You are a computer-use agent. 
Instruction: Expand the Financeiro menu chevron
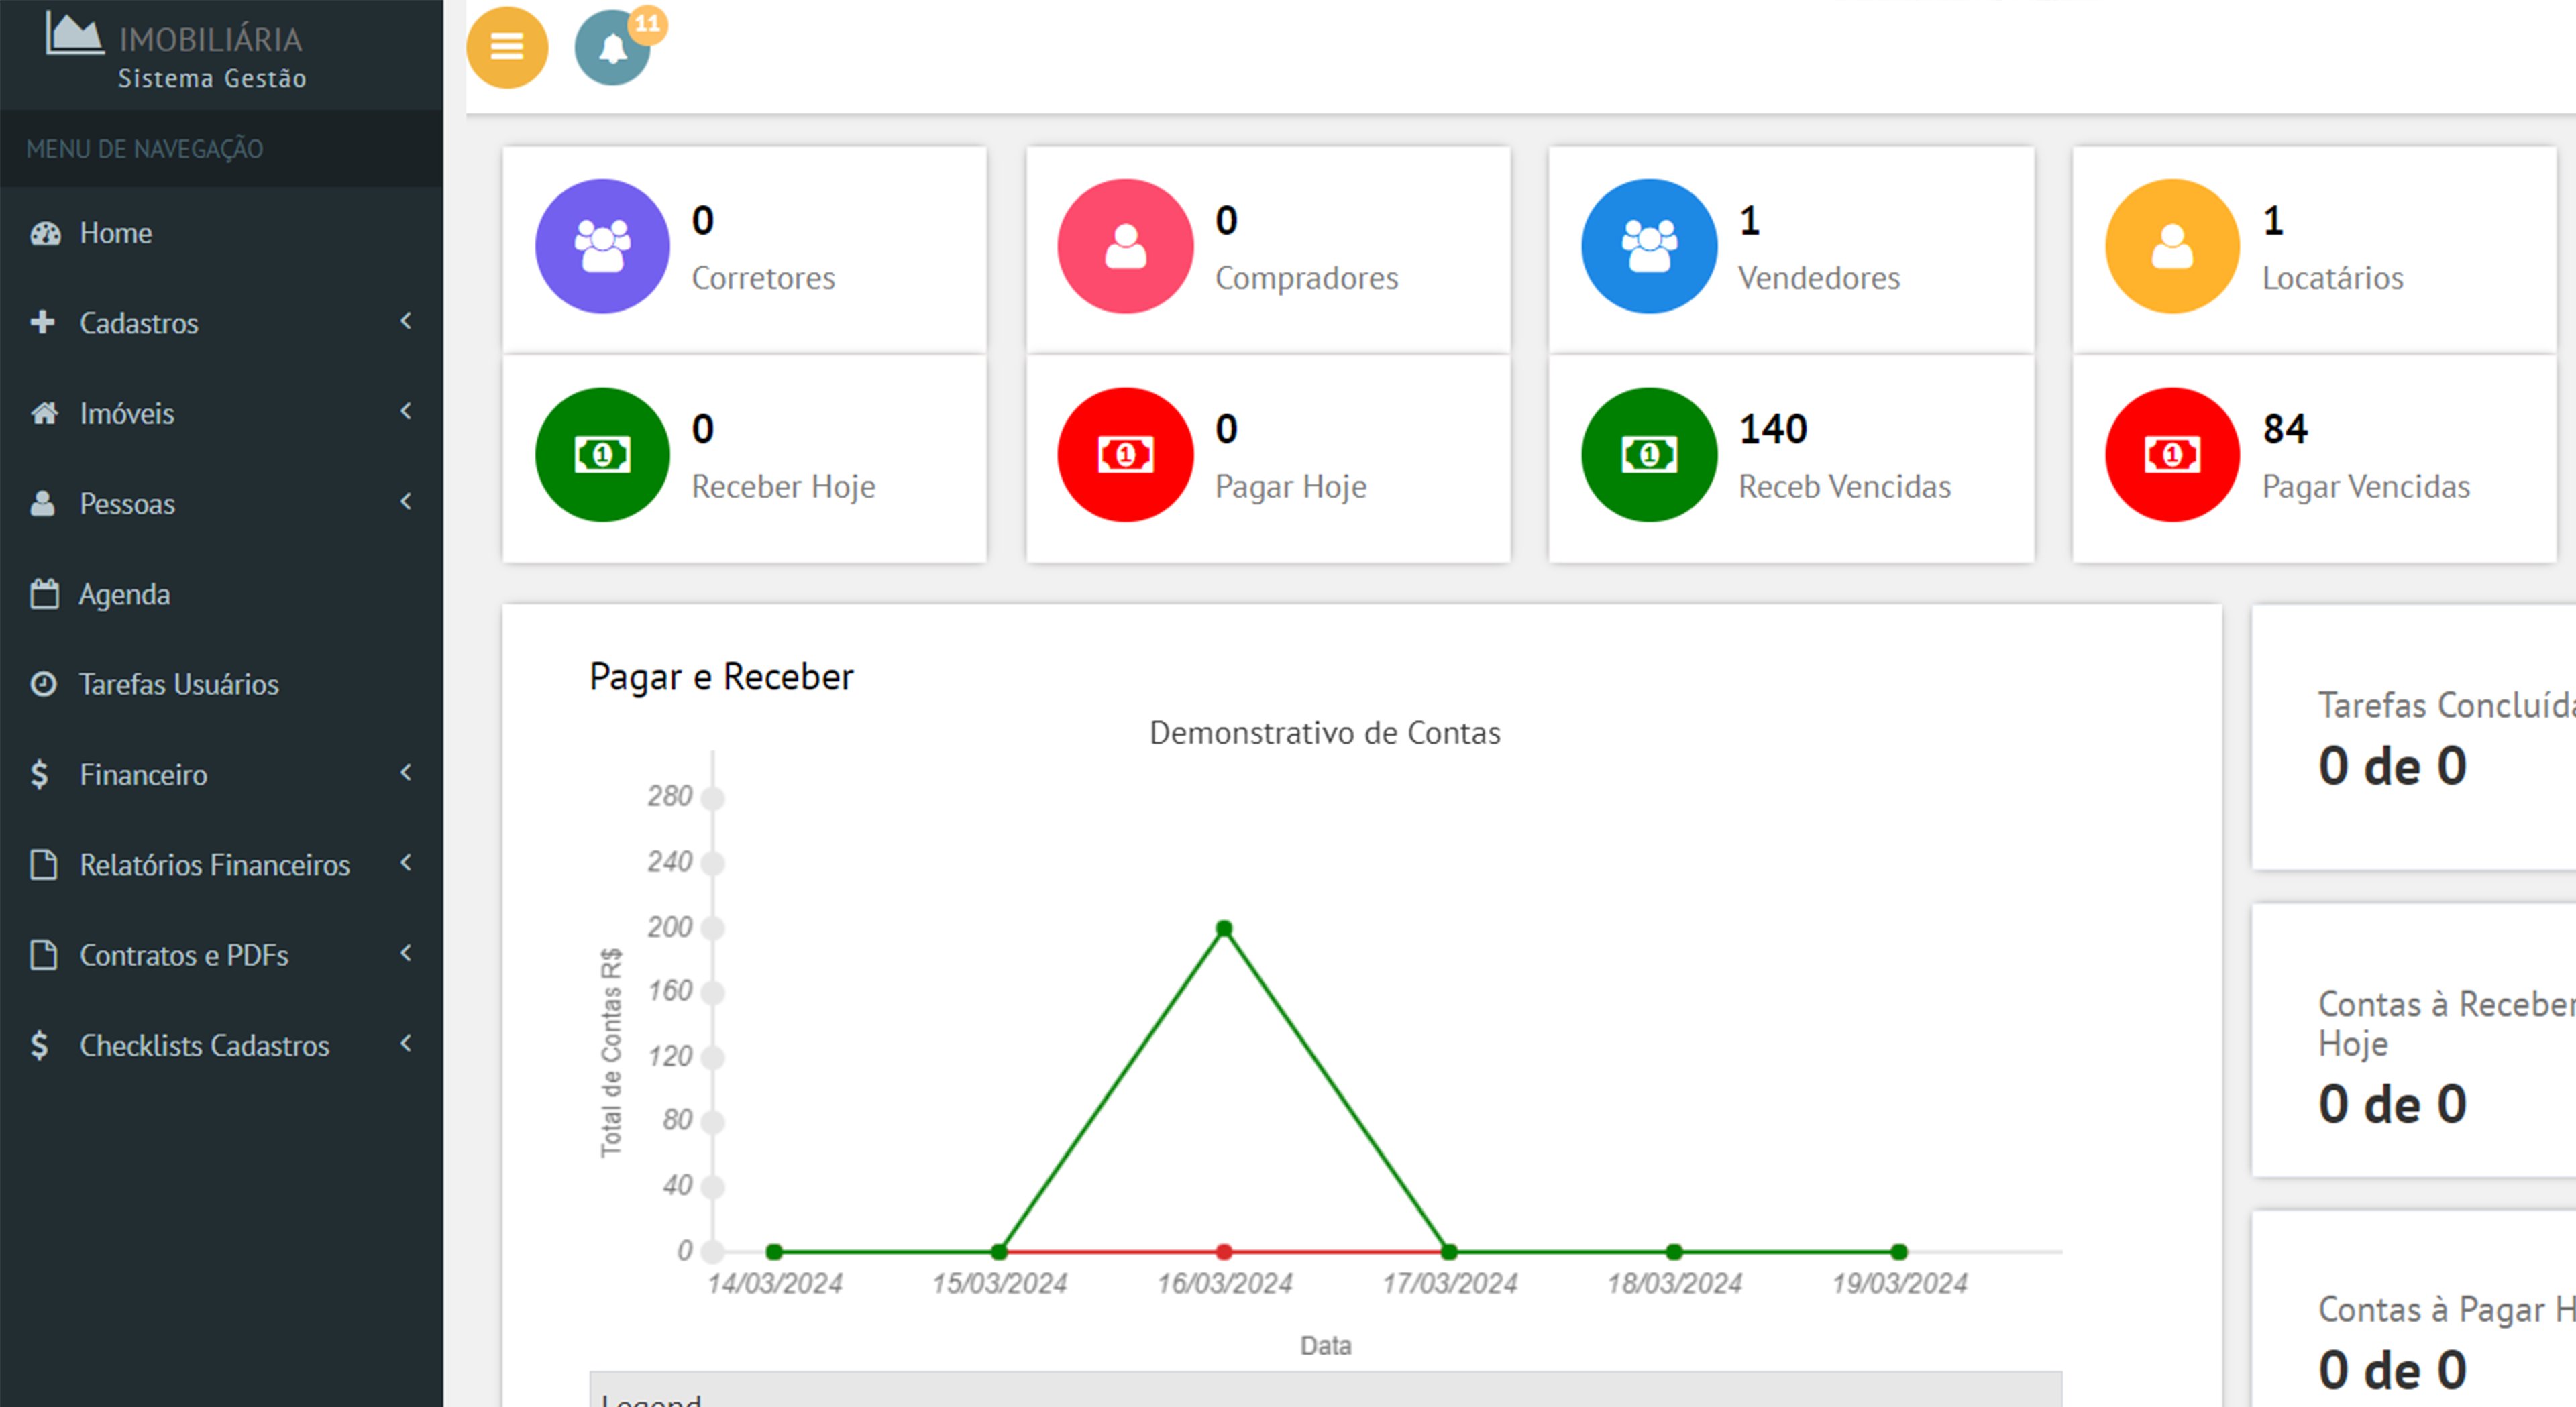406,772
